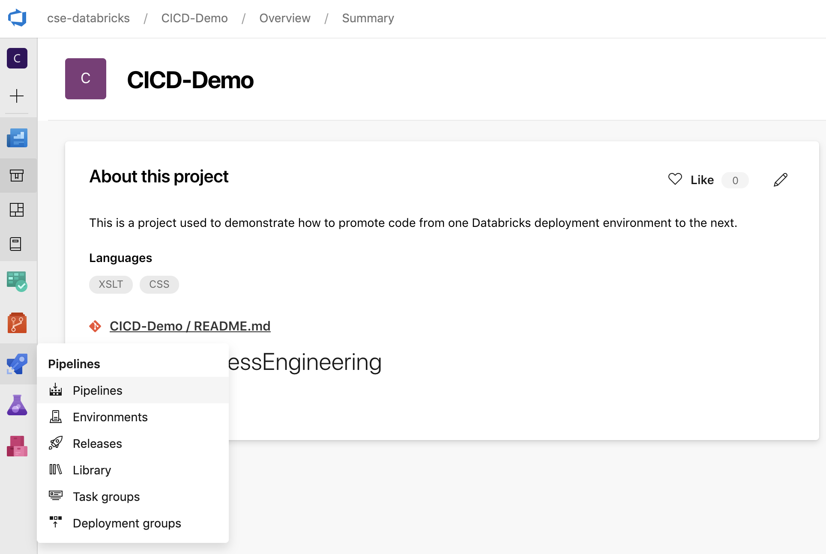Click the red diamond README icon

click(96, 326)
